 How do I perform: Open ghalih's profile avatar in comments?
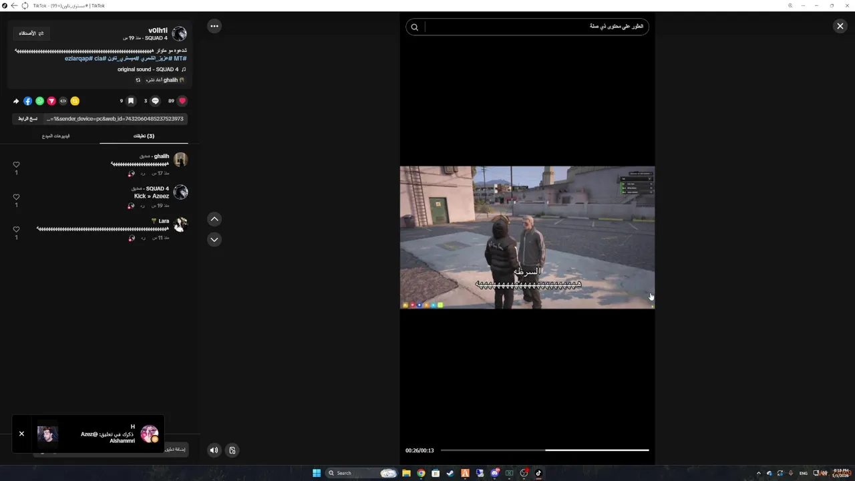point(180,160)
